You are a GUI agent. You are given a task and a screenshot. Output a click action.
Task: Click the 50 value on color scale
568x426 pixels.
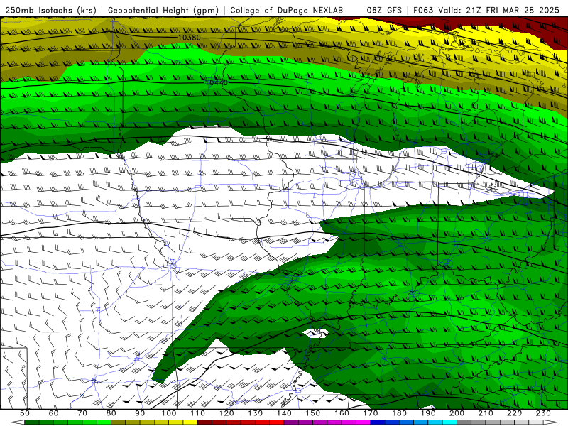coord(25,413)
